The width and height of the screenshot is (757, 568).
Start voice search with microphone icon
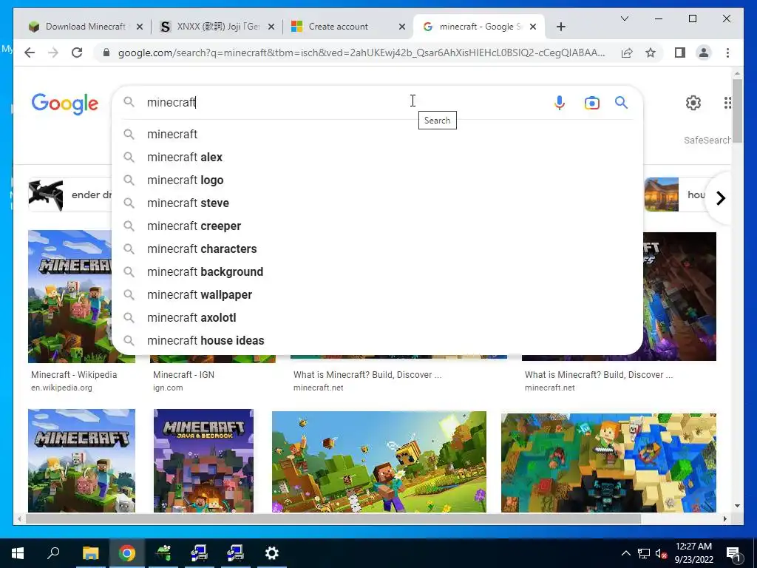click(559, 102)
